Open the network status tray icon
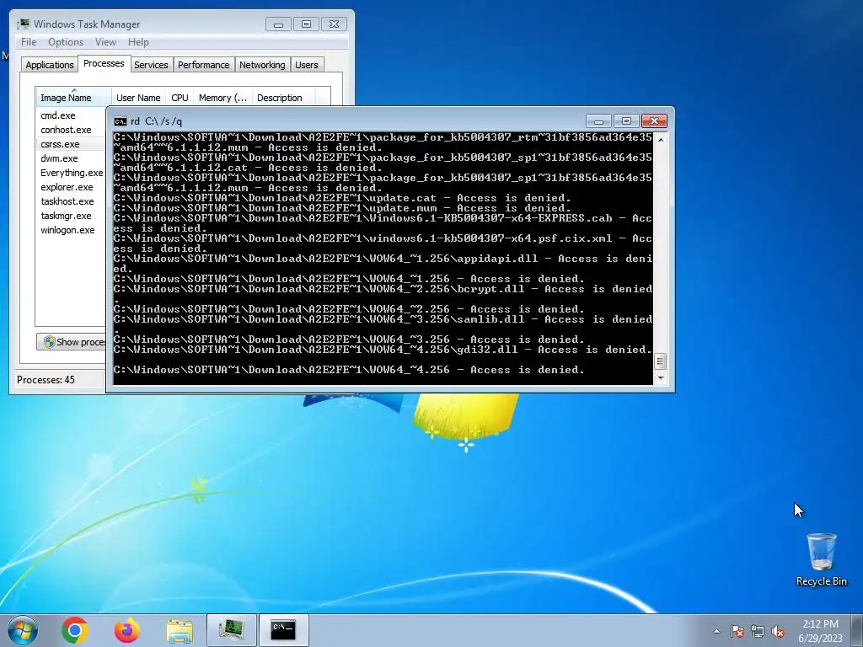 (758, 631)
